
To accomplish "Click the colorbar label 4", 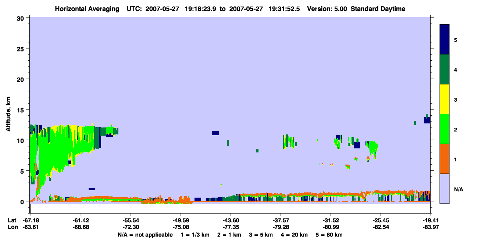I will pyautogui.click(x=456, y=70).
